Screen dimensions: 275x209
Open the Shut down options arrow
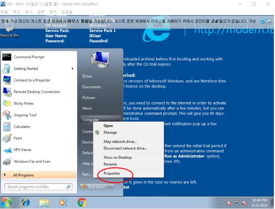tap(111, 187)
